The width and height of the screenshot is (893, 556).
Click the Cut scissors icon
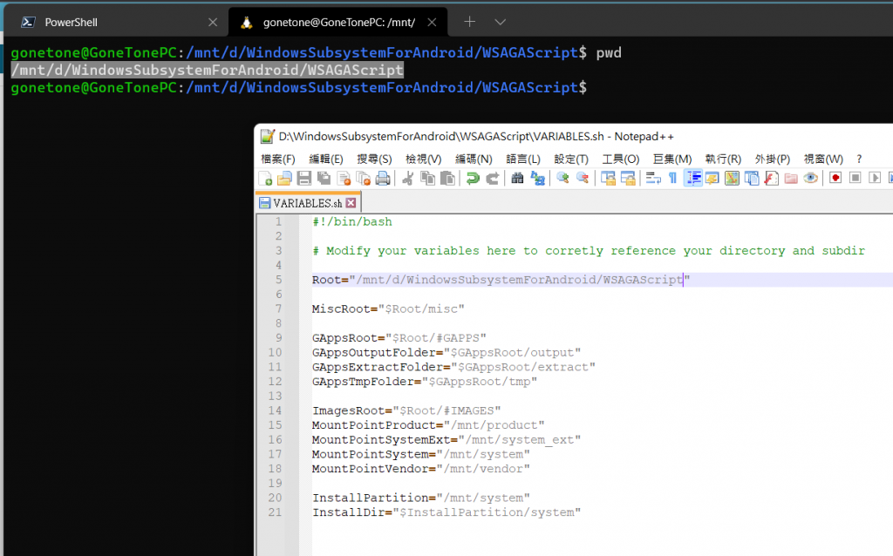(x=407, y=179)
